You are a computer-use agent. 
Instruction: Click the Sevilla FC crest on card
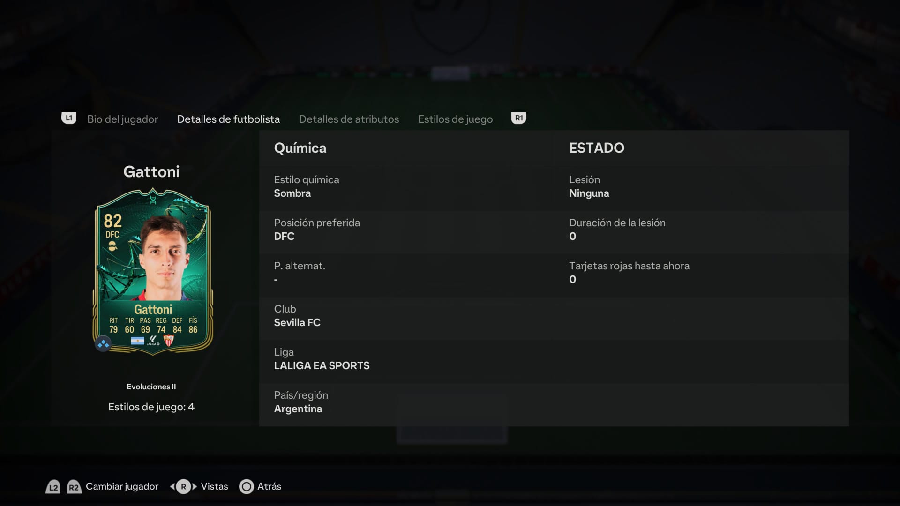tap(168, 341)
